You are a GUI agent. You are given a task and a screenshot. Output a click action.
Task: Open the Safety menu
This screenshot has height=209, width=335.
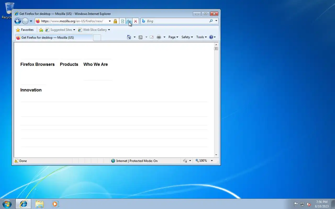point(187,37)
